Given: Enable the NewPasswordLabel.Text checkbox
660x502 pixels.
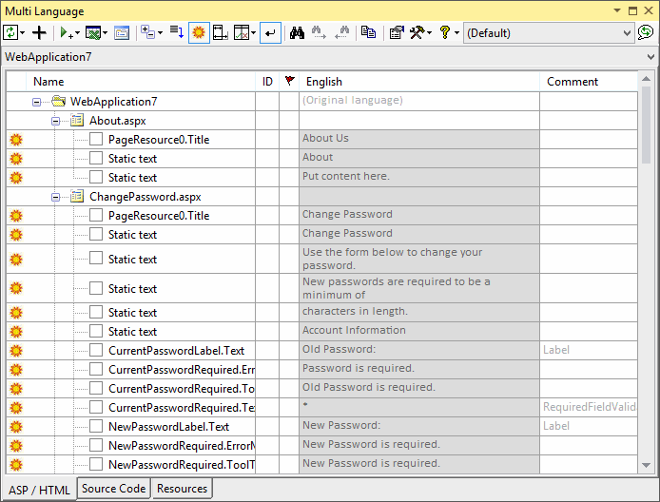Looking at the screenshot, I should pyautogui.click(x=96, y=427).
